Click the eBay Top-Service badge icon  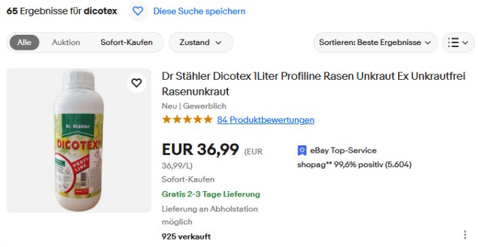302,151
